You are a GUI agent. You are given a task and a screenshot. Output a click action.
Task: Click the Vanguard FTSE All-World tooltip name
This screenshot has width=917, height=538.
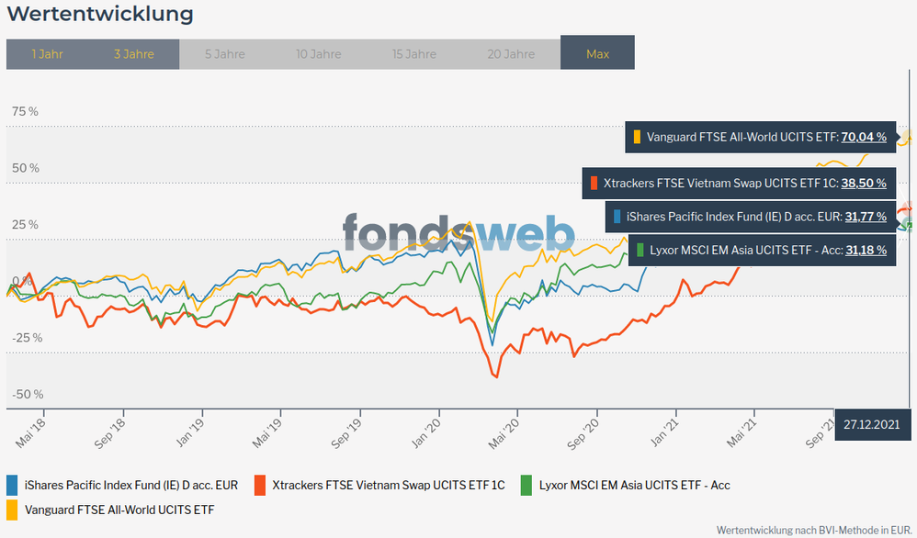click(742, 138)
